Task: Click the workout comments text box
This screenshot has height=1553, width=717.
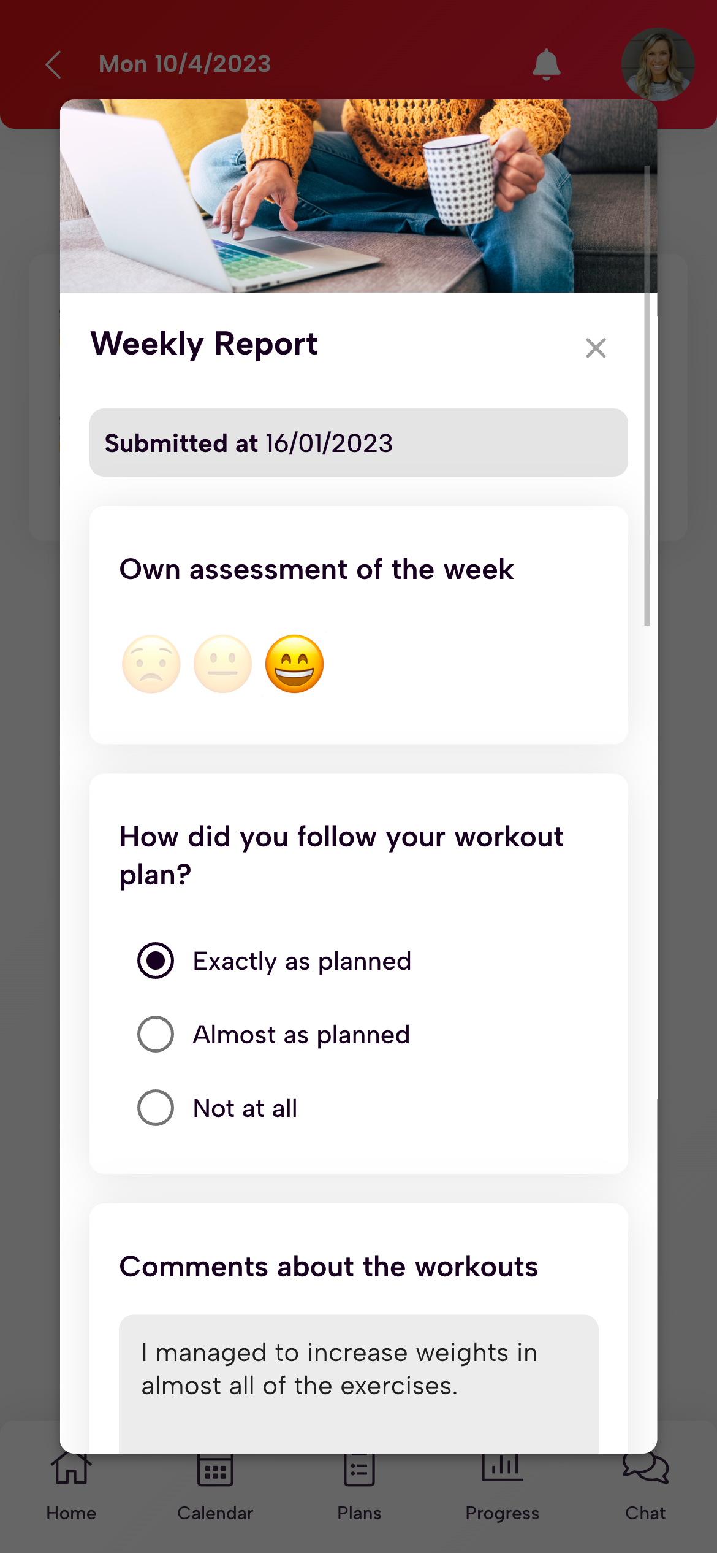Action: [x=358, y=1380]
